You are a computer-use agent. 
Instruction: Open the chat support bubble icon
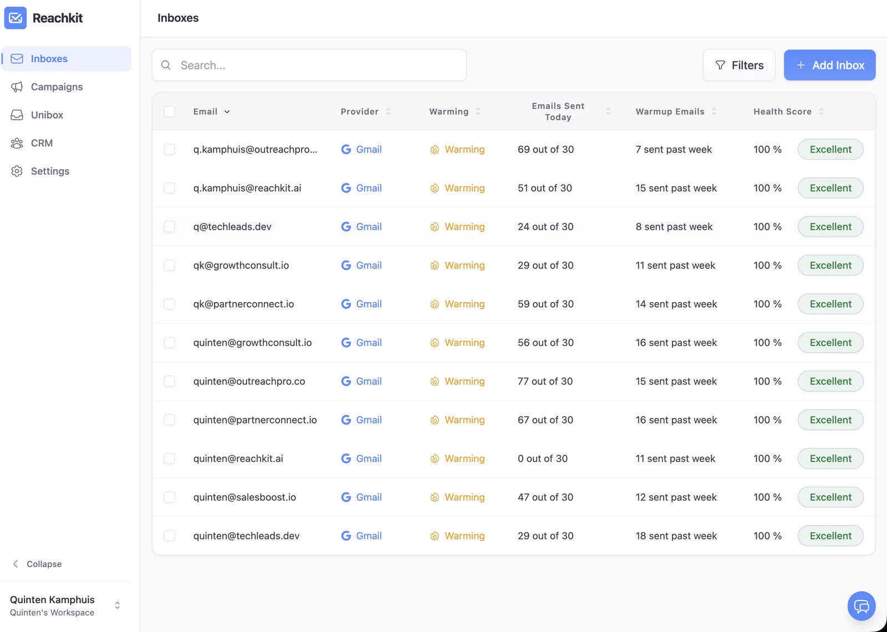[x=861, y=606]
